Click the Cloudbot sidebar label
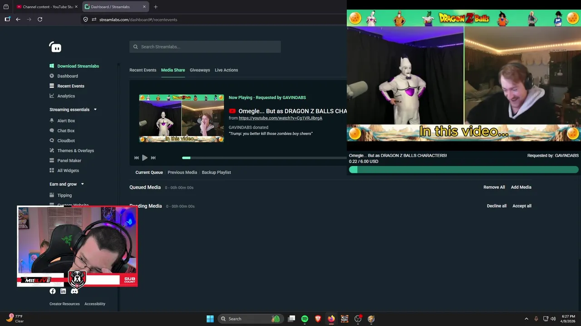581x326 pixels. [x=66, y=141]
